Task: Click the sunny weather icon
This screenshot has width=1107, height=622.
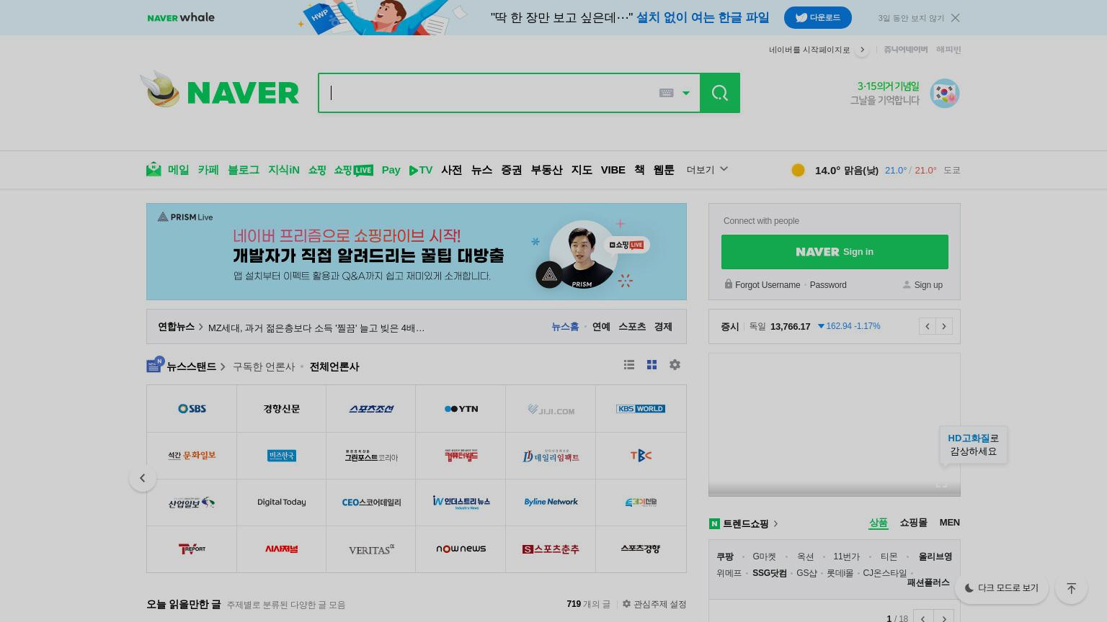Action: (798, 170)
